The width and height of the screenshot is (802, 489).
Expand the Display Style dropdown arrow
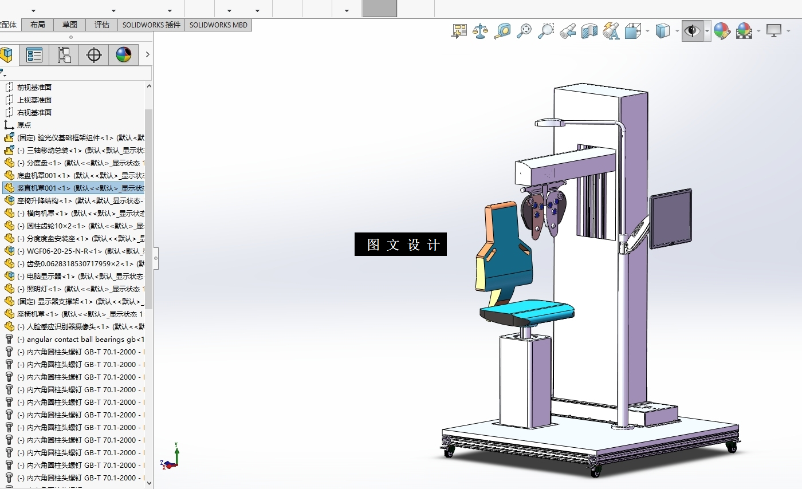[677, 31]
